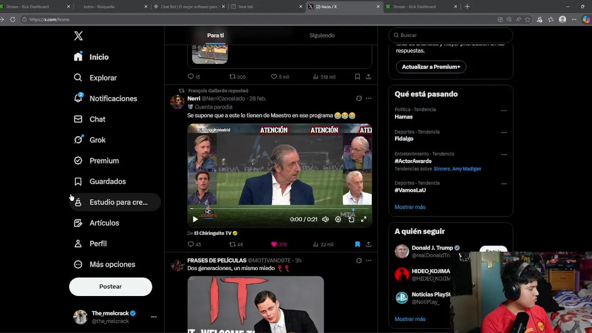Click the X logo in sidebar
592x333 pixels.
coord(79,36)
